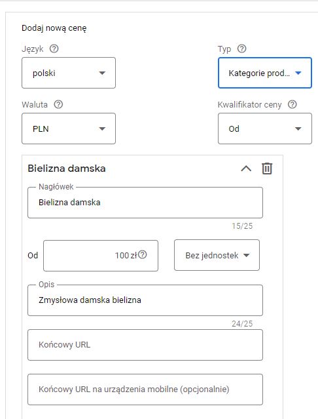318x419 pixels.
Task: Open the Typ dropdown Kategorie prod...
Action: pyautogui.click(x=265, y=73)
